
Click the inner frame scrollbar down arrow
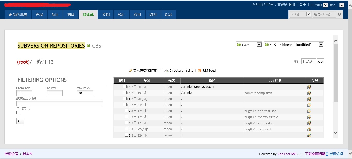[336, 133]
